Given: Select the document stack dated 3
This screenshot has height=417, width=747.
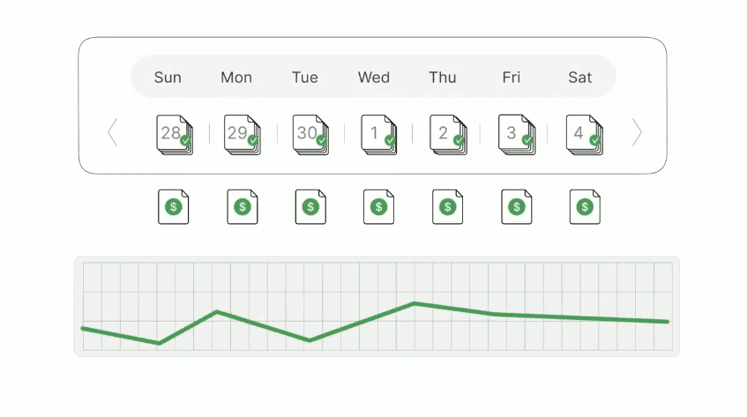Looking at the screenshot, I should click(514, 134).
